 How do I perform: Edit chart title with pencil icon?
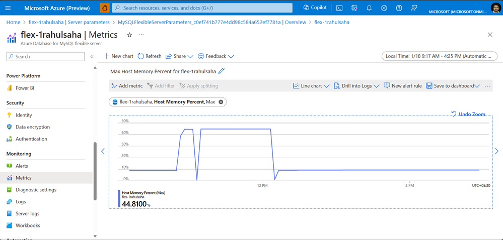pos(222,71)
